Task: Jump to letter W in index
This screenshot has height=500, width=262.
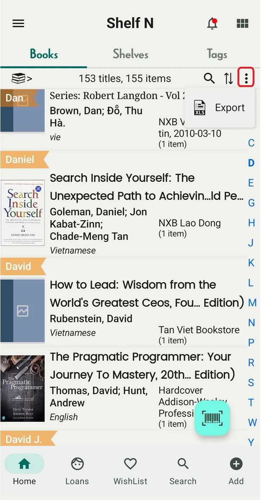Action: 252,422
